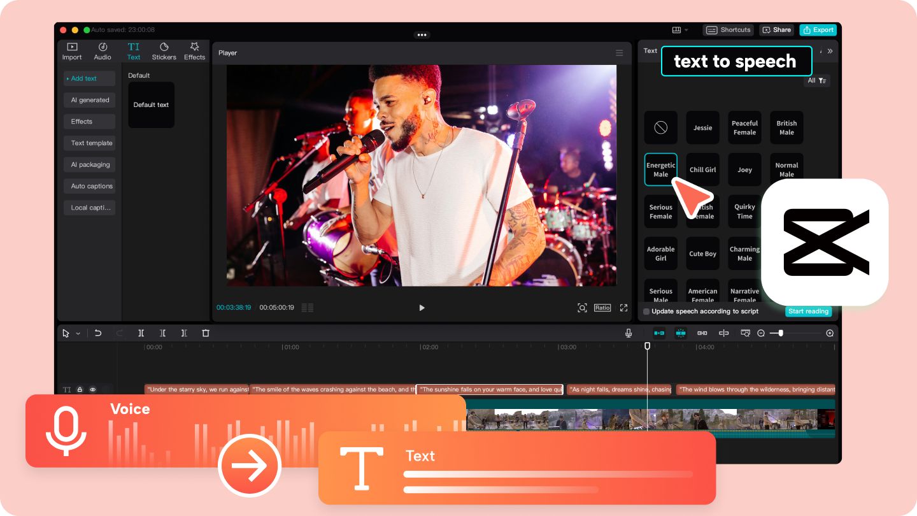The width and height of the screenshot is (917, 516).
Task: Open the All voices filter dropdown
Action: click(x=817, y=81)
